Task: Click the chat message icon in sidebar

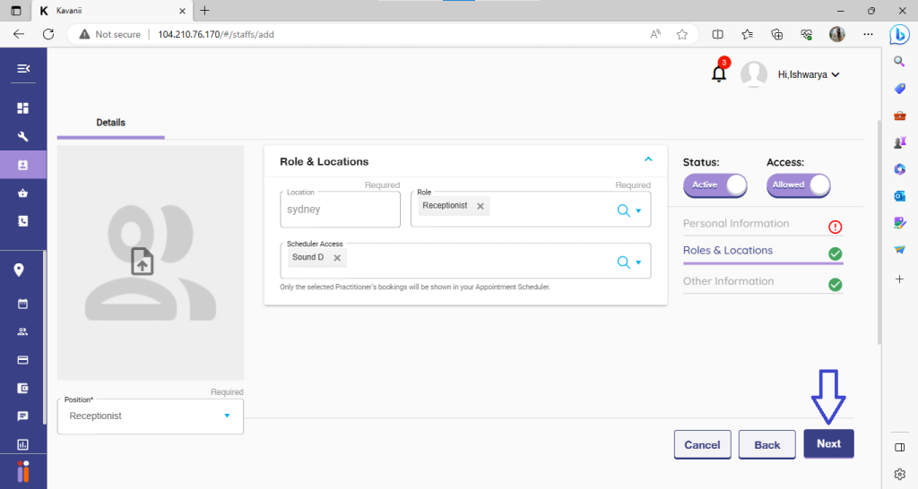Action: [x=23, y=416]
